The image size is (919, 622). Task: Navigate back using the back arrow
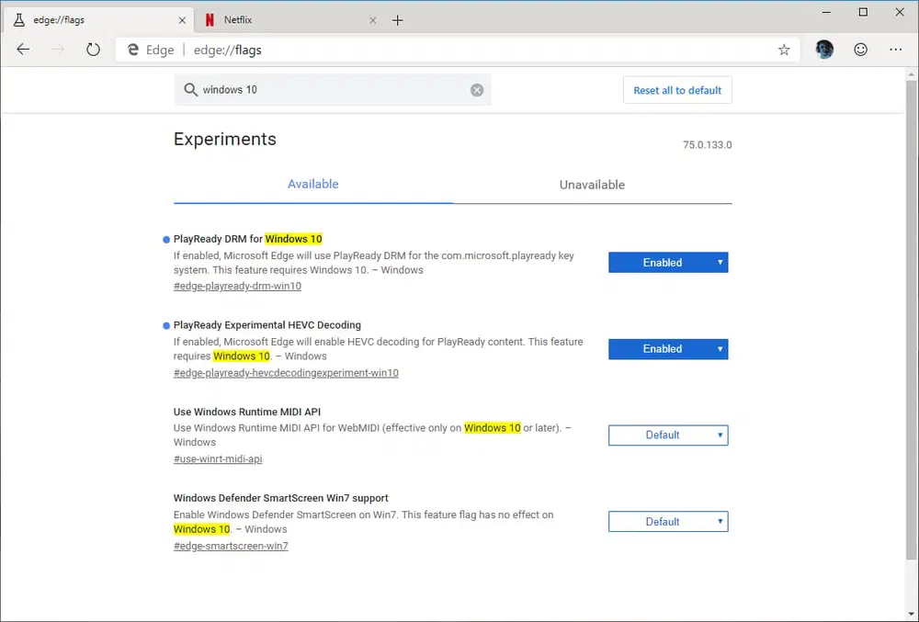(x=23, y=50)
